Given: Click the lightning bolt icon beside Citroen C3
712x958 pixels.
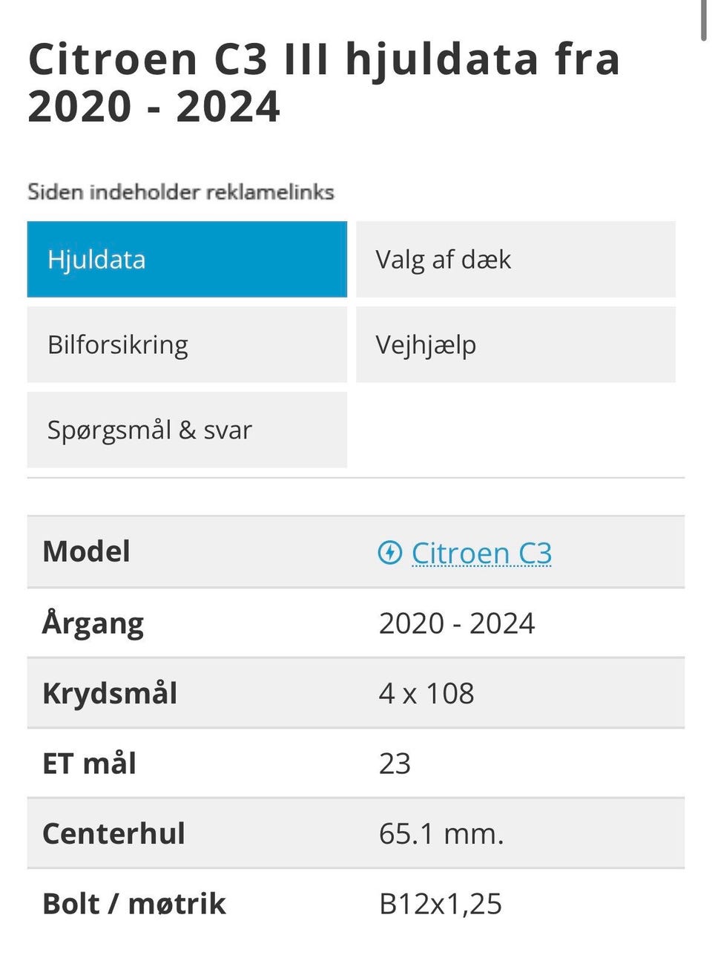Looking at the screenshot, I should pos(389,553).
